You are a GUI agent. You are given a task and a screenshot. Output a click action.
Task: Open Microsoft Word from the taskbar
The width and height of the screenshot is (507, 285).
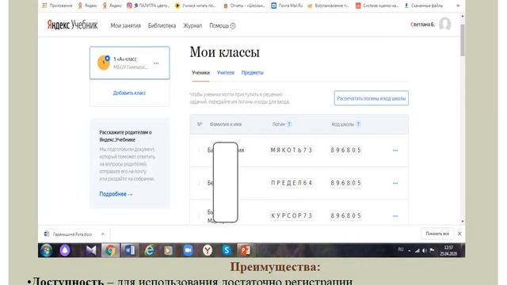130,250
